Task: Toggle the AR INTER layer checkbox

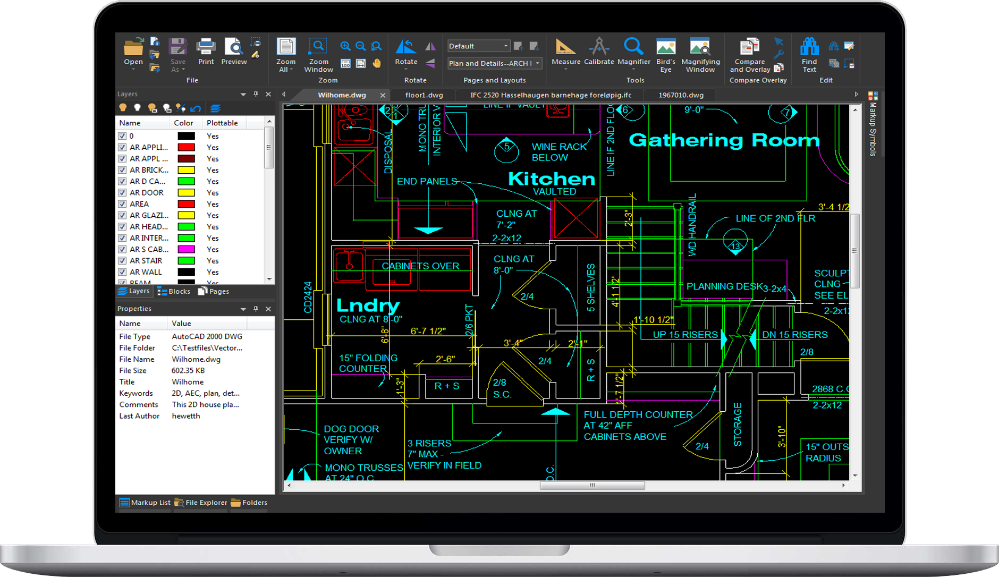Action: [122, 238]
